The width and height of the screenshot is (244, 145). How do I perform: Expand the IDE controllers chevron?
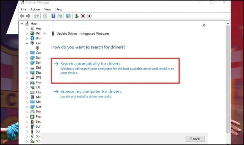pyautogui.click(x=27, y=87)
